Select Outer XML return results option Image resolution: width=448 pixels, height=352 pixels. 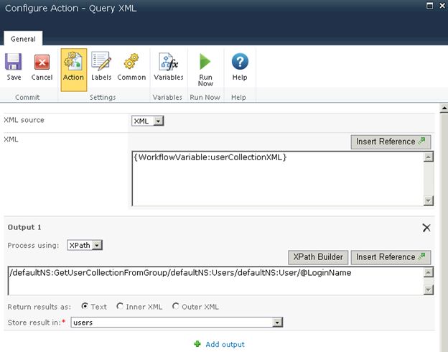pos(176,306)
